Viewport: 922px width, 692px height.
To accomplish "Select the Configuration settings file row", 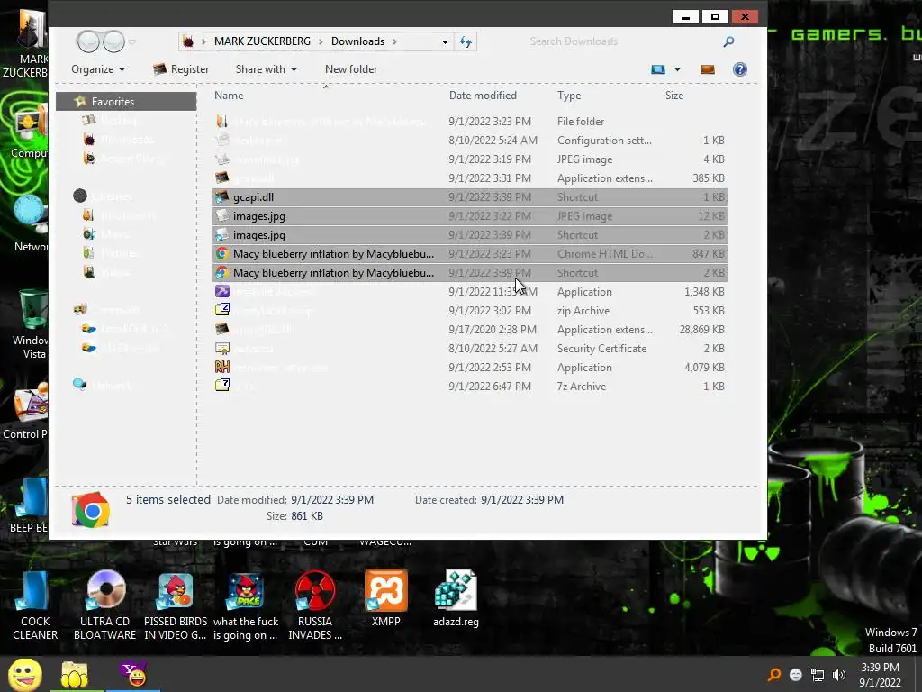I will [x=470, y=140].
